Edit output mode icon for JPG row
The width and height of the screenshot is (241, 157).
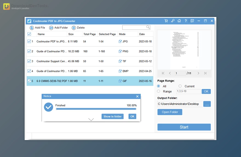pos(120,42)
